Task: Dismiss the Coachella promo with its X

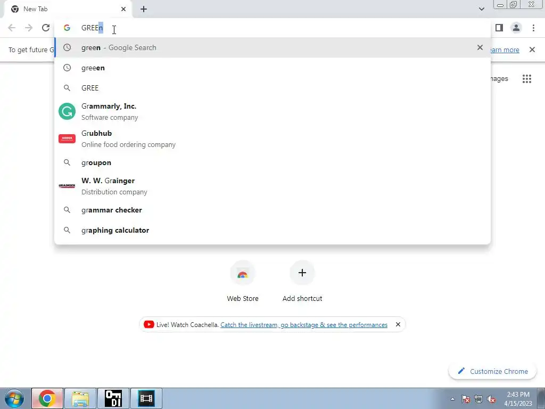Action: (398, 324)
